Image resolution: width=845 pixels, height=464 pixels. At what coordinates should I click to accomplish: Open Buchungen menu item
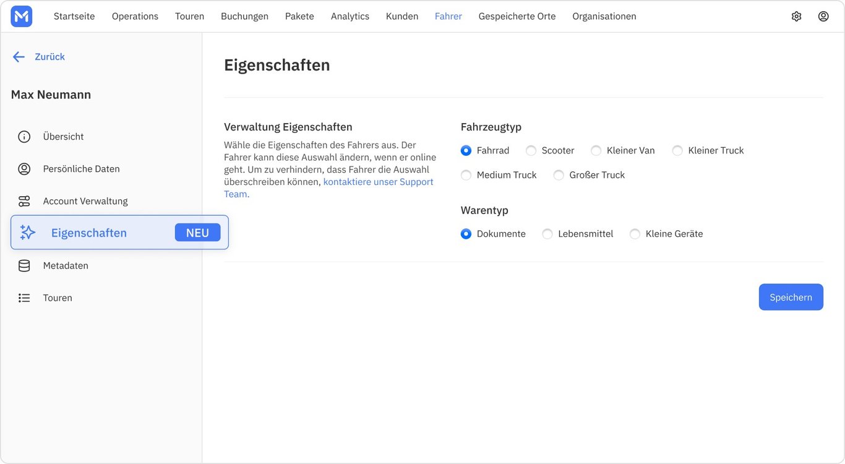click(x=244, y=17)
